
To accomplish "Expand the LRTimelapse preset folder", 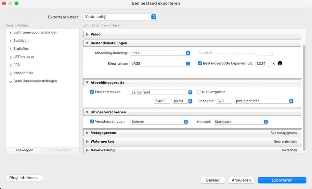I will pyautogui.click(x=10, y=57).
